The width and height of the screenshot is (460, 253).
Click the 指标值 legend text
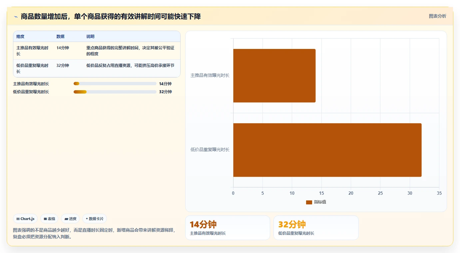(x=320, y=202)
